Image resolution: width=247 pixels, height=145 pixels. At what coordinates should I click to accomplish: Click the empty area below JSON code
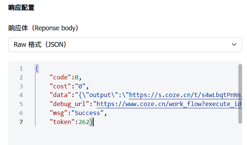click(123, 136)
